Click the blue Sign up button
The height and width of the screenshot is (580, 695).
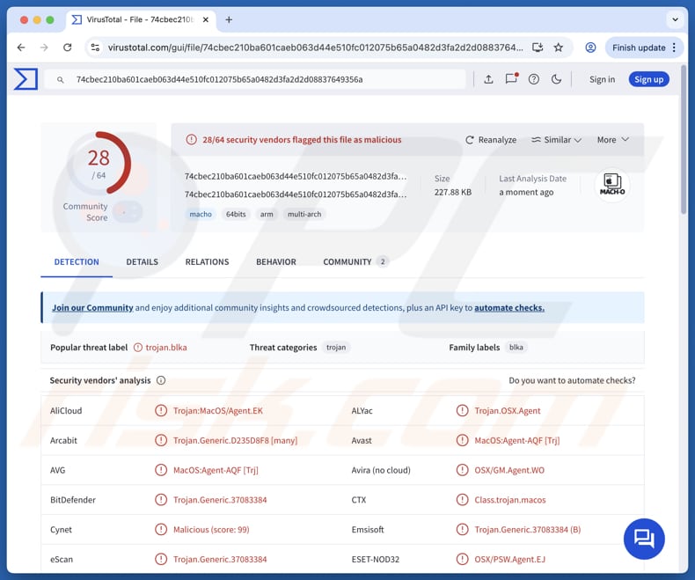pyautogui.click(x=648, y=79)
